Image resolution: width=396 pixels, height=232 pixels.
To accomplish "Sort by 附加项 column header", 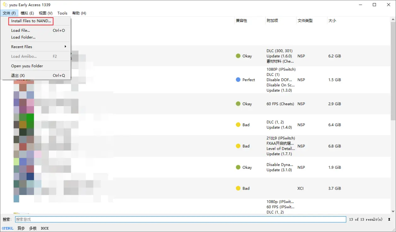I will (x=272, y=20).
